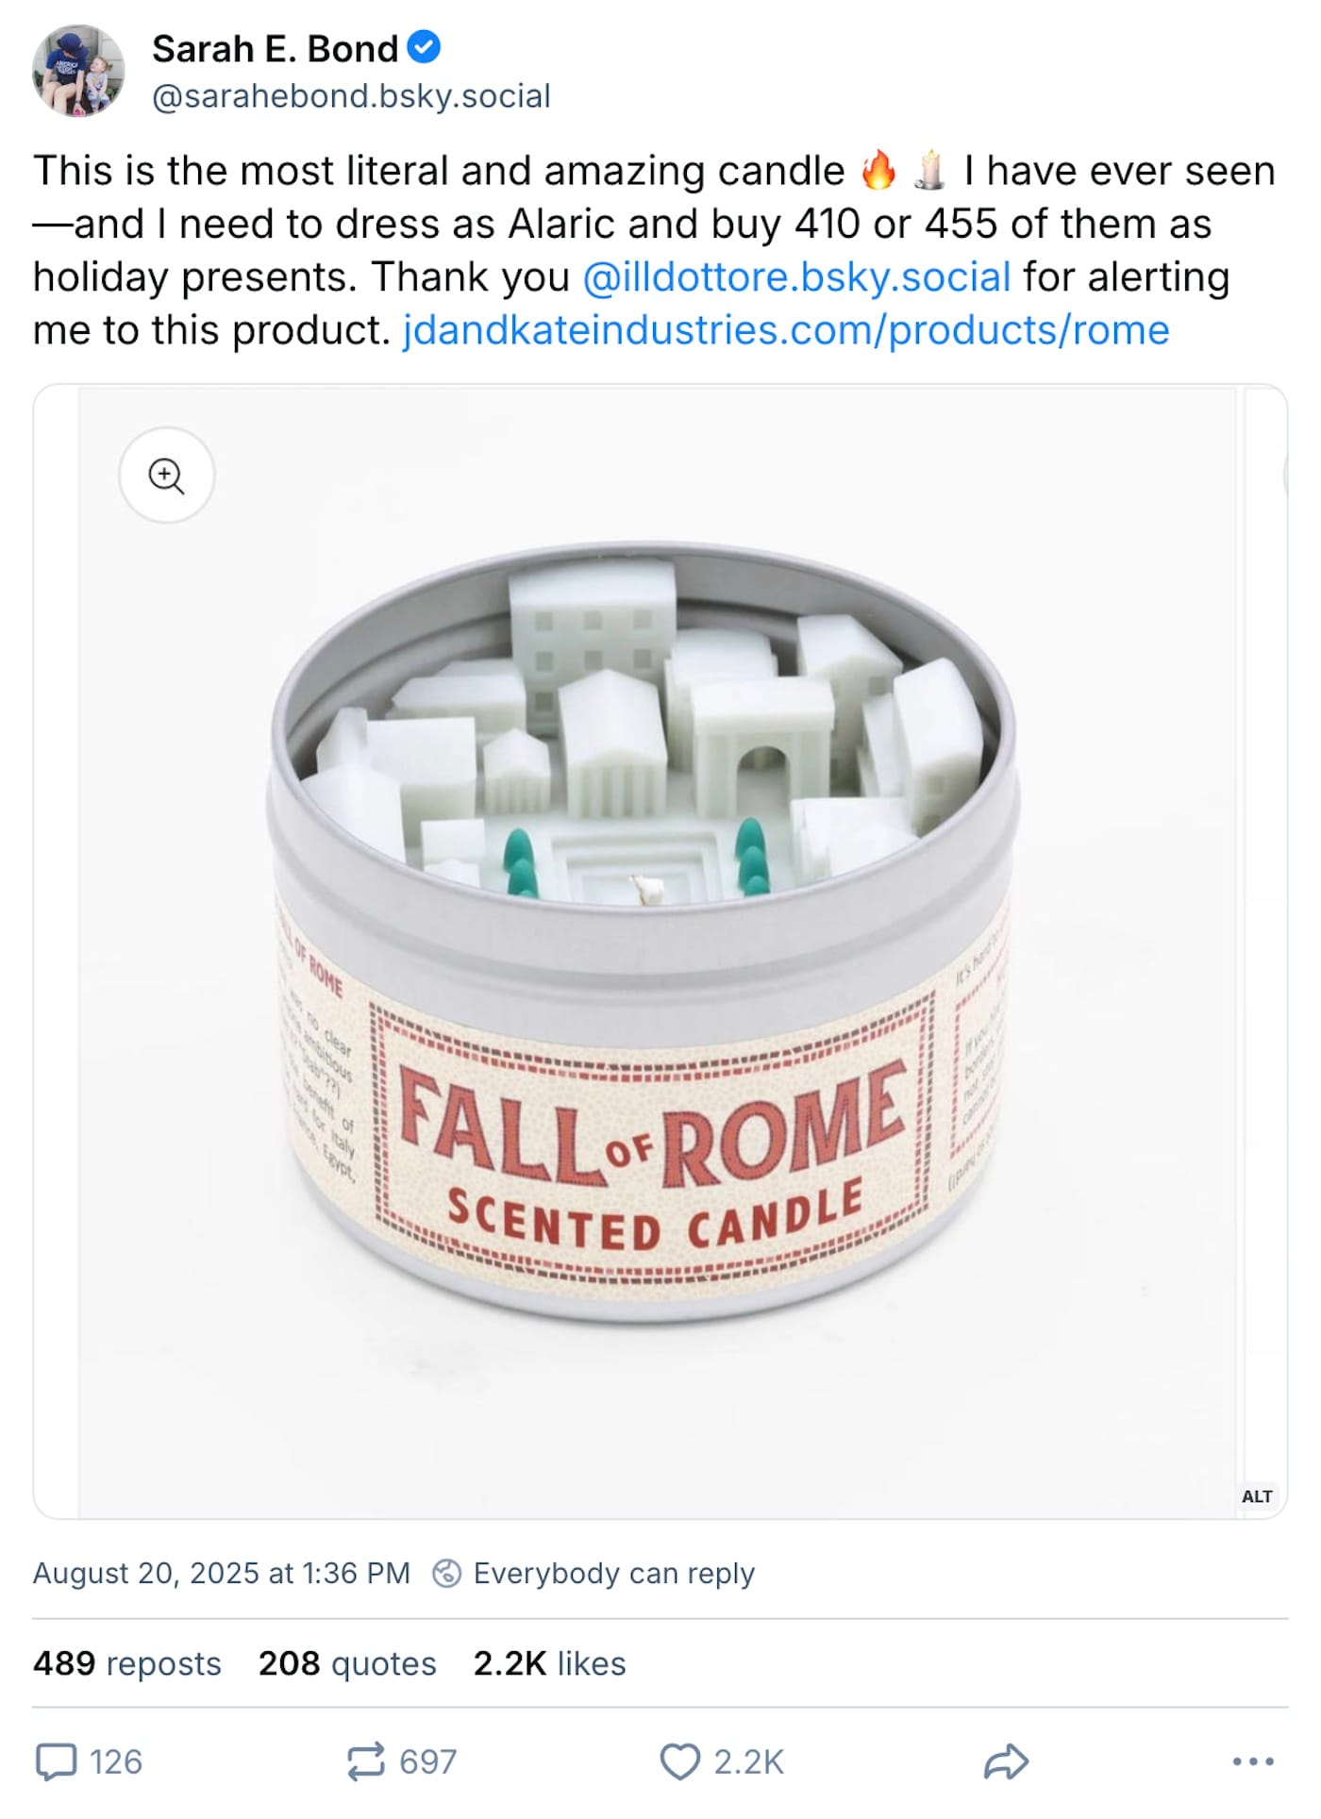Screen dimensions: 1321x1819
Task: Click the @sarahebond.bsky.social handle
Action: coord(351,96)
